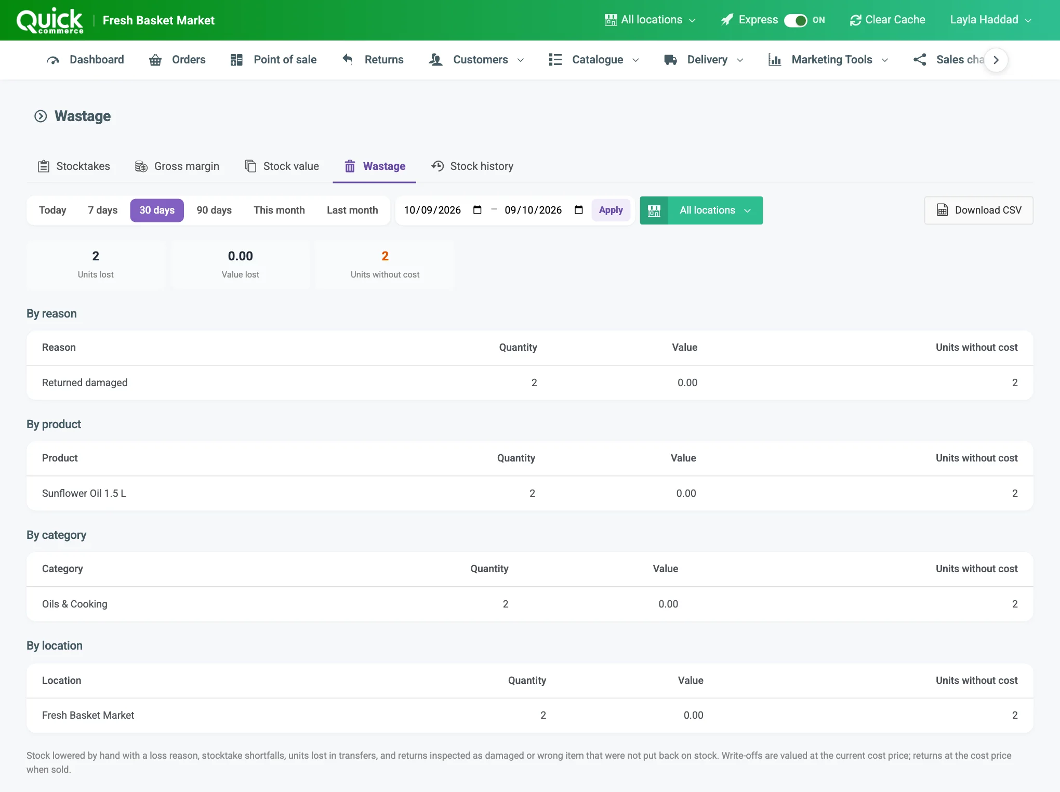
Task: Open the end date calendar picker icon
Action: 578,210
